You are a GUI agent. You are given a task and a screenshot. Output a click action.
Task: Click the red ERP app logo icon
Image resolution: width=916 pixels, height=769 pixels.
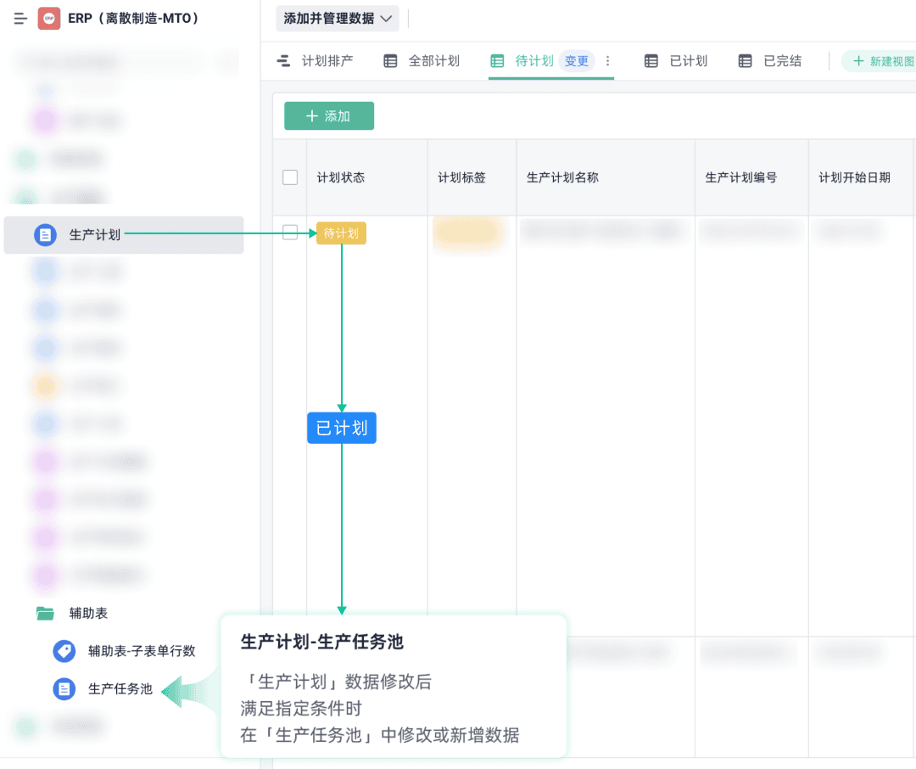49,19
